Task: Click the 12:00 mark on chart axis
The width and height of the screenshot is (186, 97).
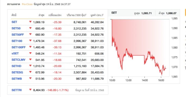Action: tap(128, 80)
